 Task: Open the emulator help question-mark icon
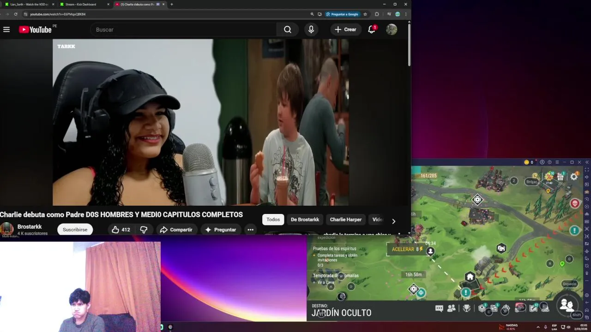point(549,162)
